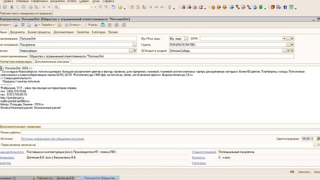
Task: Clear the Группа field with X button
Action: click(292, 44)
